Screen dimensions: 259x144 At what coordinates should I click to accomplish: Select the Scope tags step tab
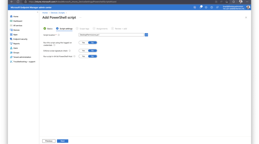pos(82,29)
